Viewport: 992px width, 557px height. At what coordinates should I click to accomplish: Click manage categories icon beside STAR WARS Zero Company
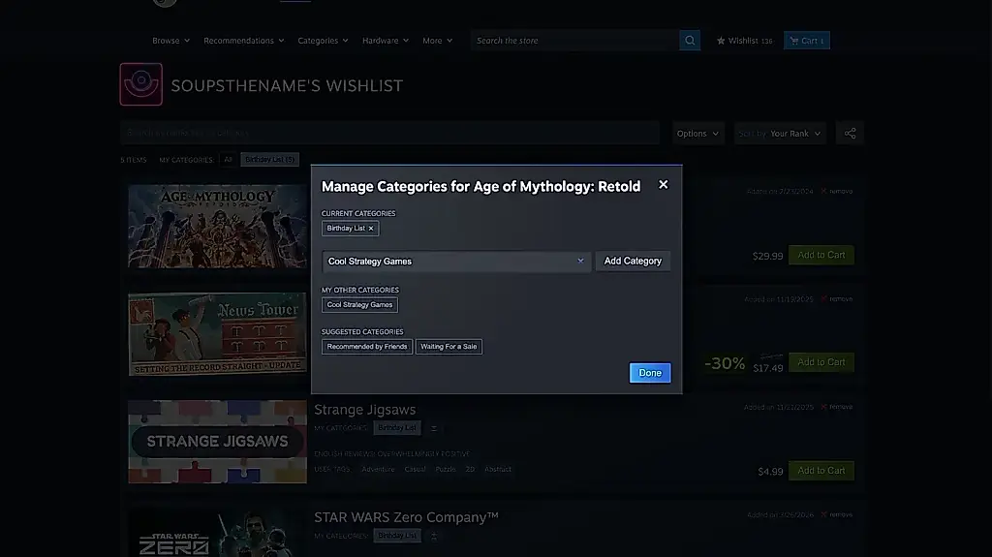(x=434, y=536)
